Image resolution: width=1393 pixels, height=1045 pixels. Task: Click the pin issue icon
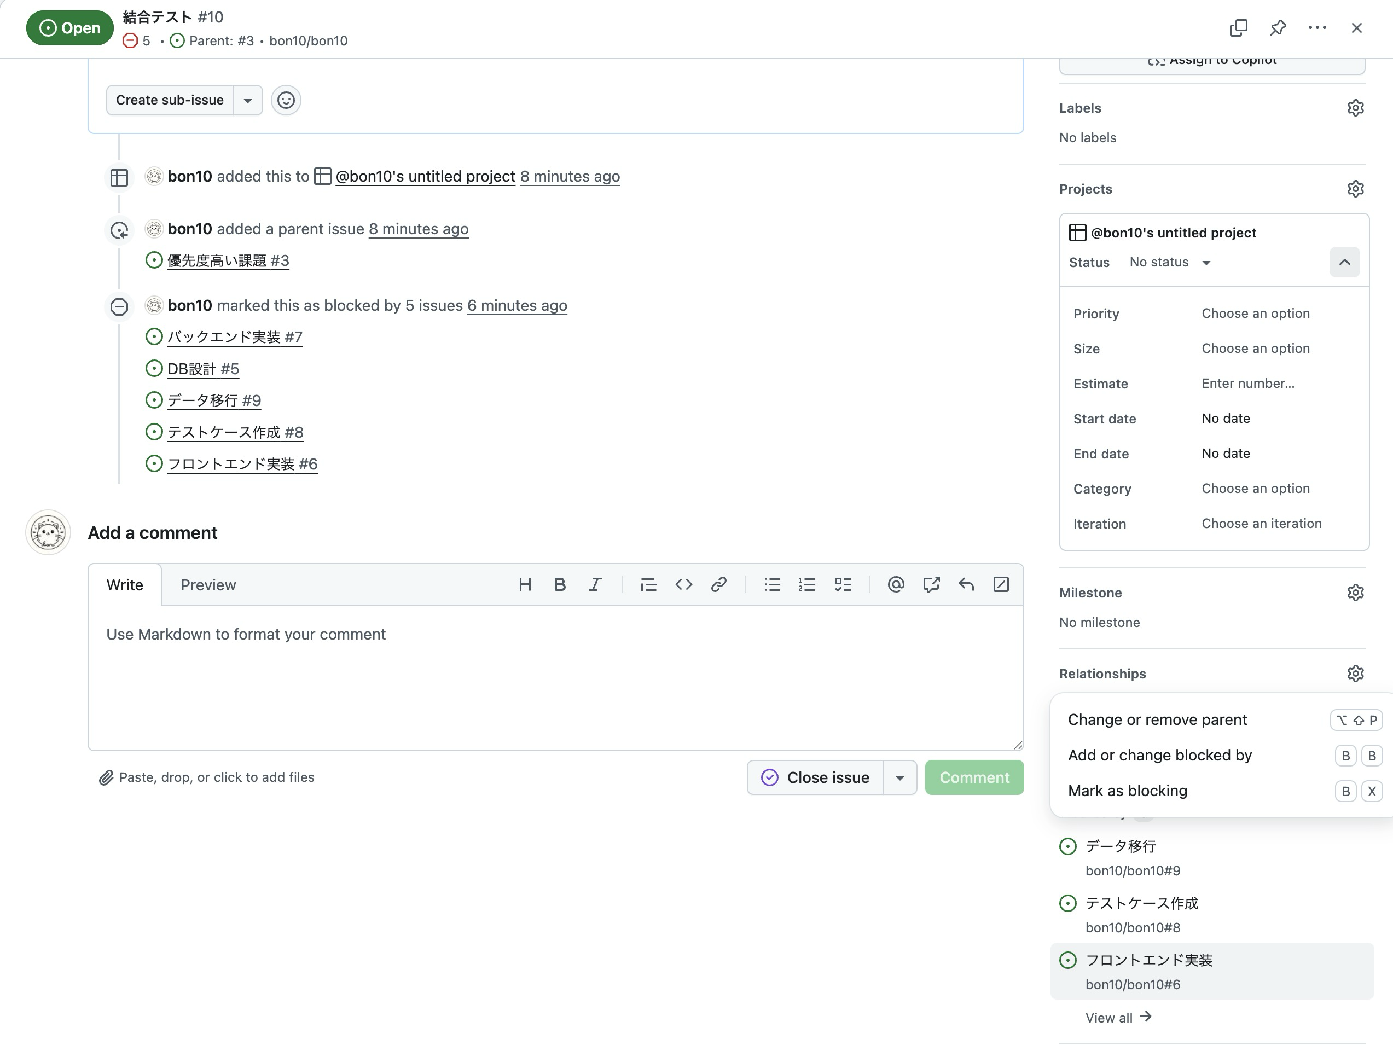click(x=1278, y=28)
